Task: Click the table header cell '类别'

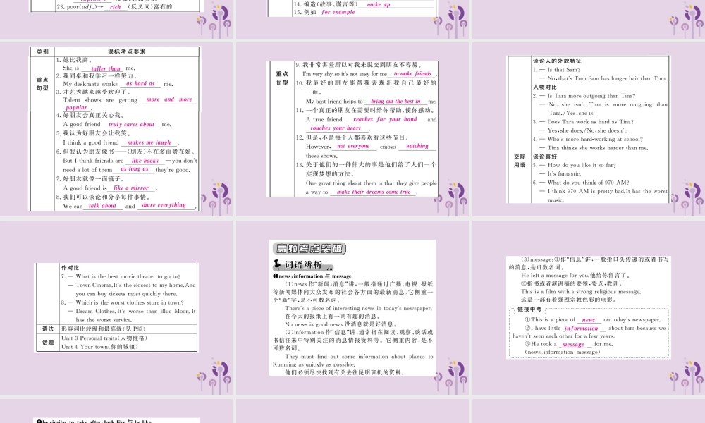Action: (x=42, y=51)
